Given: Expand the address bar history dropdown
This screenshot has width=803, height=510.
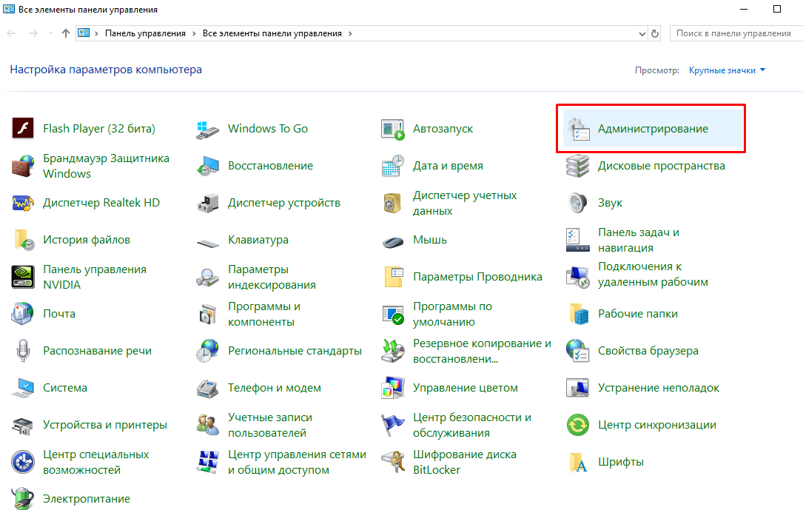Looking at the screenshot, I should [642, 34].
